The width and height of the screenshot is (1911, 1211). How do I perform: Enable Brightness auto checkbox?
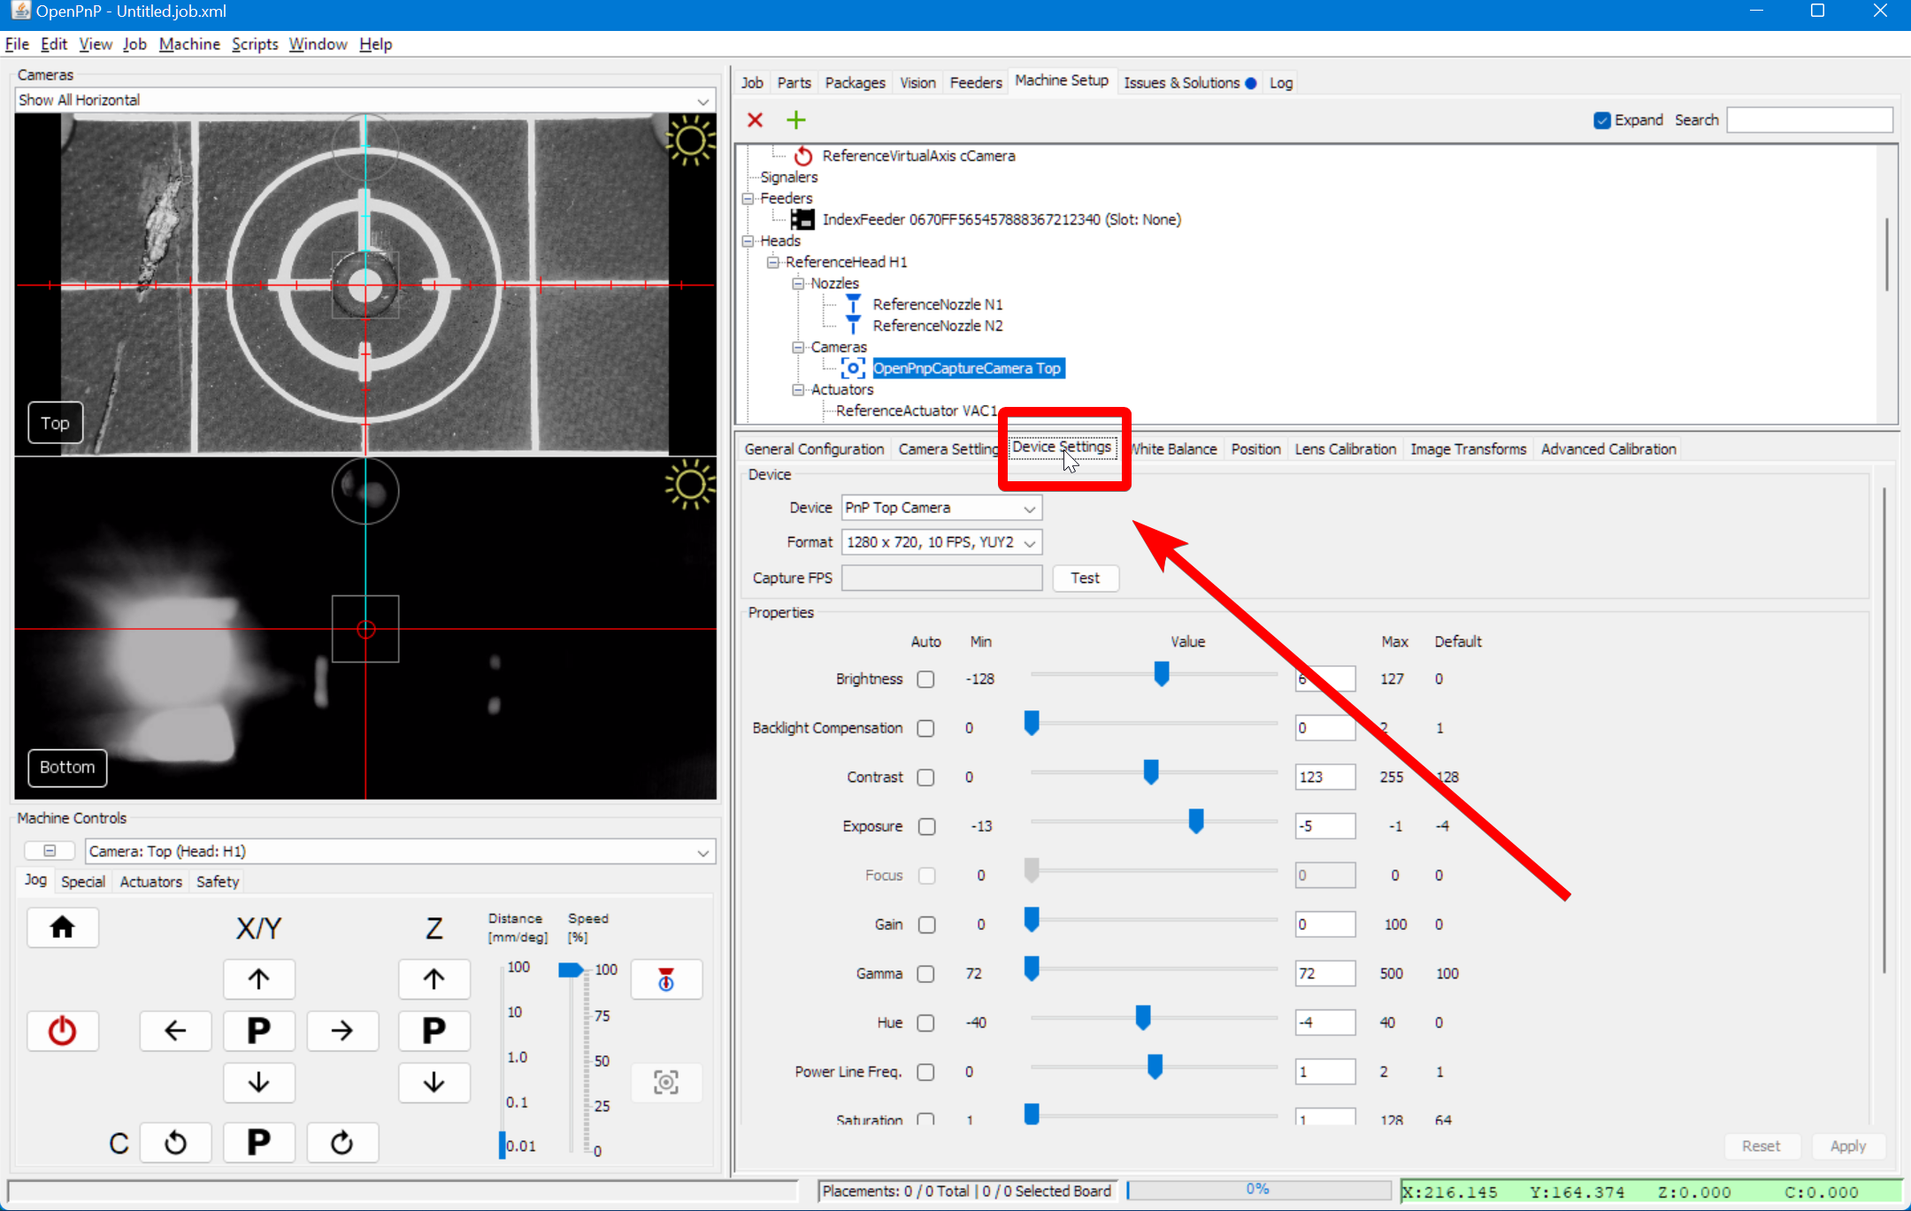click(x=925, y=679)
